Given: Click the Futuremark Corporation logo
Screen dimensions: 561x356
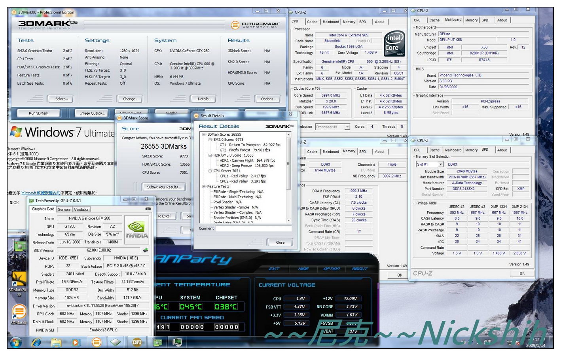Looking at the screenshot, I should pos(255,25).
